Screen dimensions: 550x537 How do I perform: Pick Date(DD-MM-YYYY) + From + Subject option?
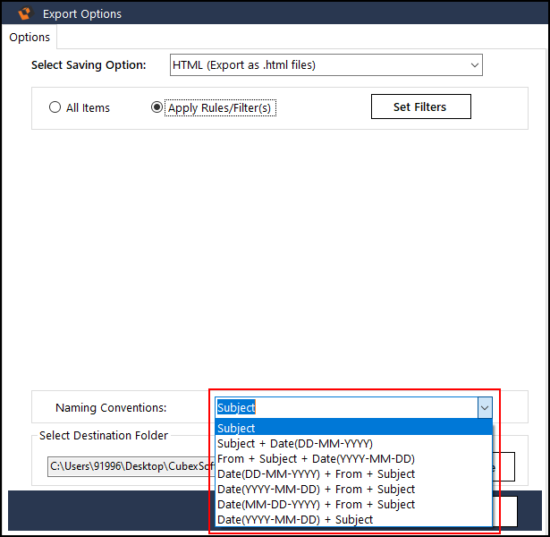point(316,473)
